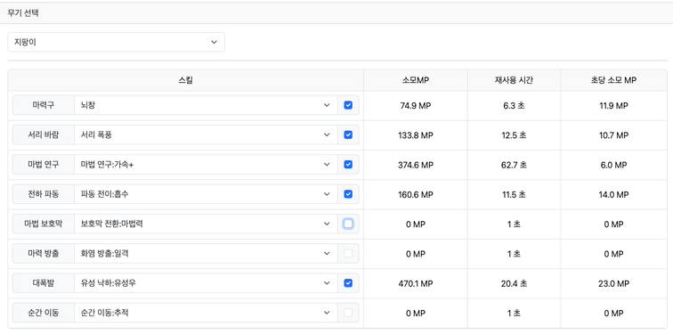The image size is (673, 334).
Task: Expand the 서리 폭풍 dropdown
Action: point(206,134)
